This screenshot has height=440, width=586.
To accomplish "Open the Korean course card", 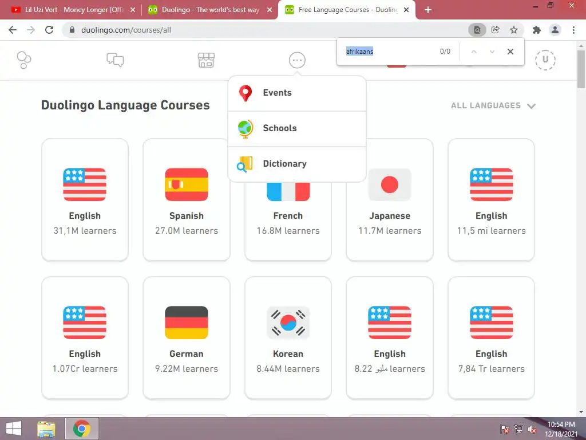I will 288,338.
